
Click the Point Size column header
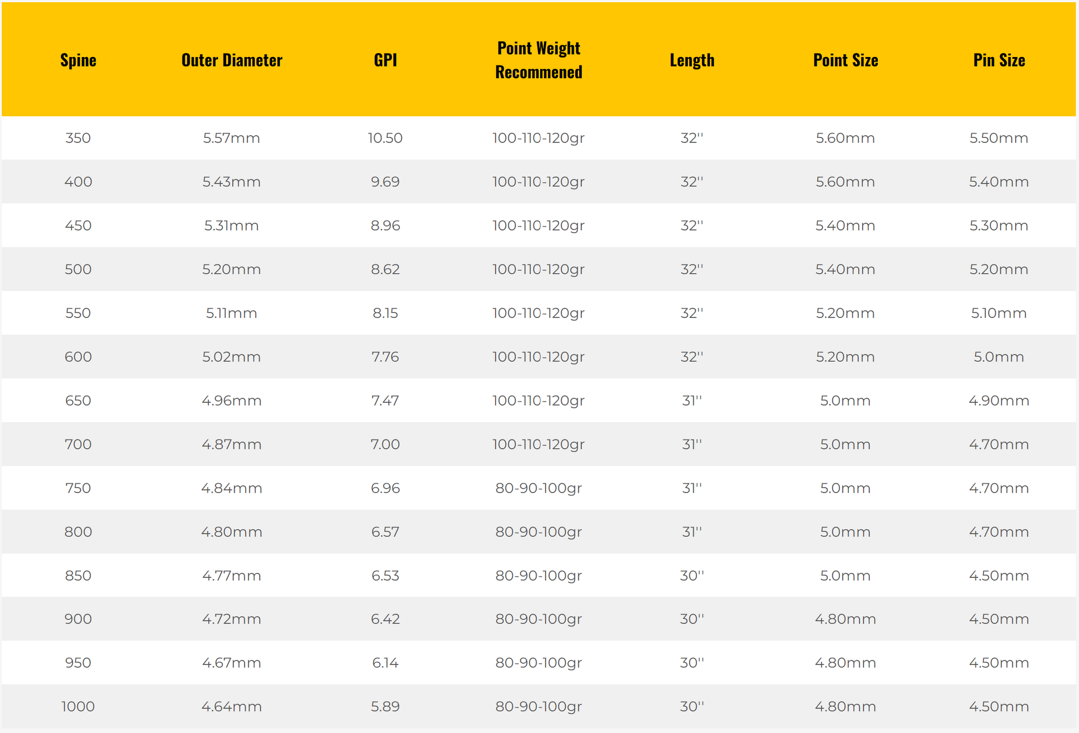(x=846, y=60)
